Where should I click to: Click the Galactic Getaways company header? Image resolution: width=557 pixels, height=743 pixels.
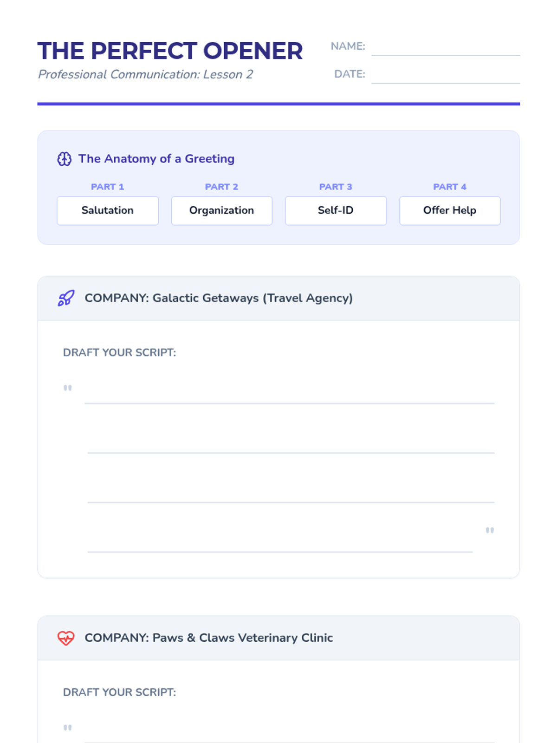click(x=278, y=298)
